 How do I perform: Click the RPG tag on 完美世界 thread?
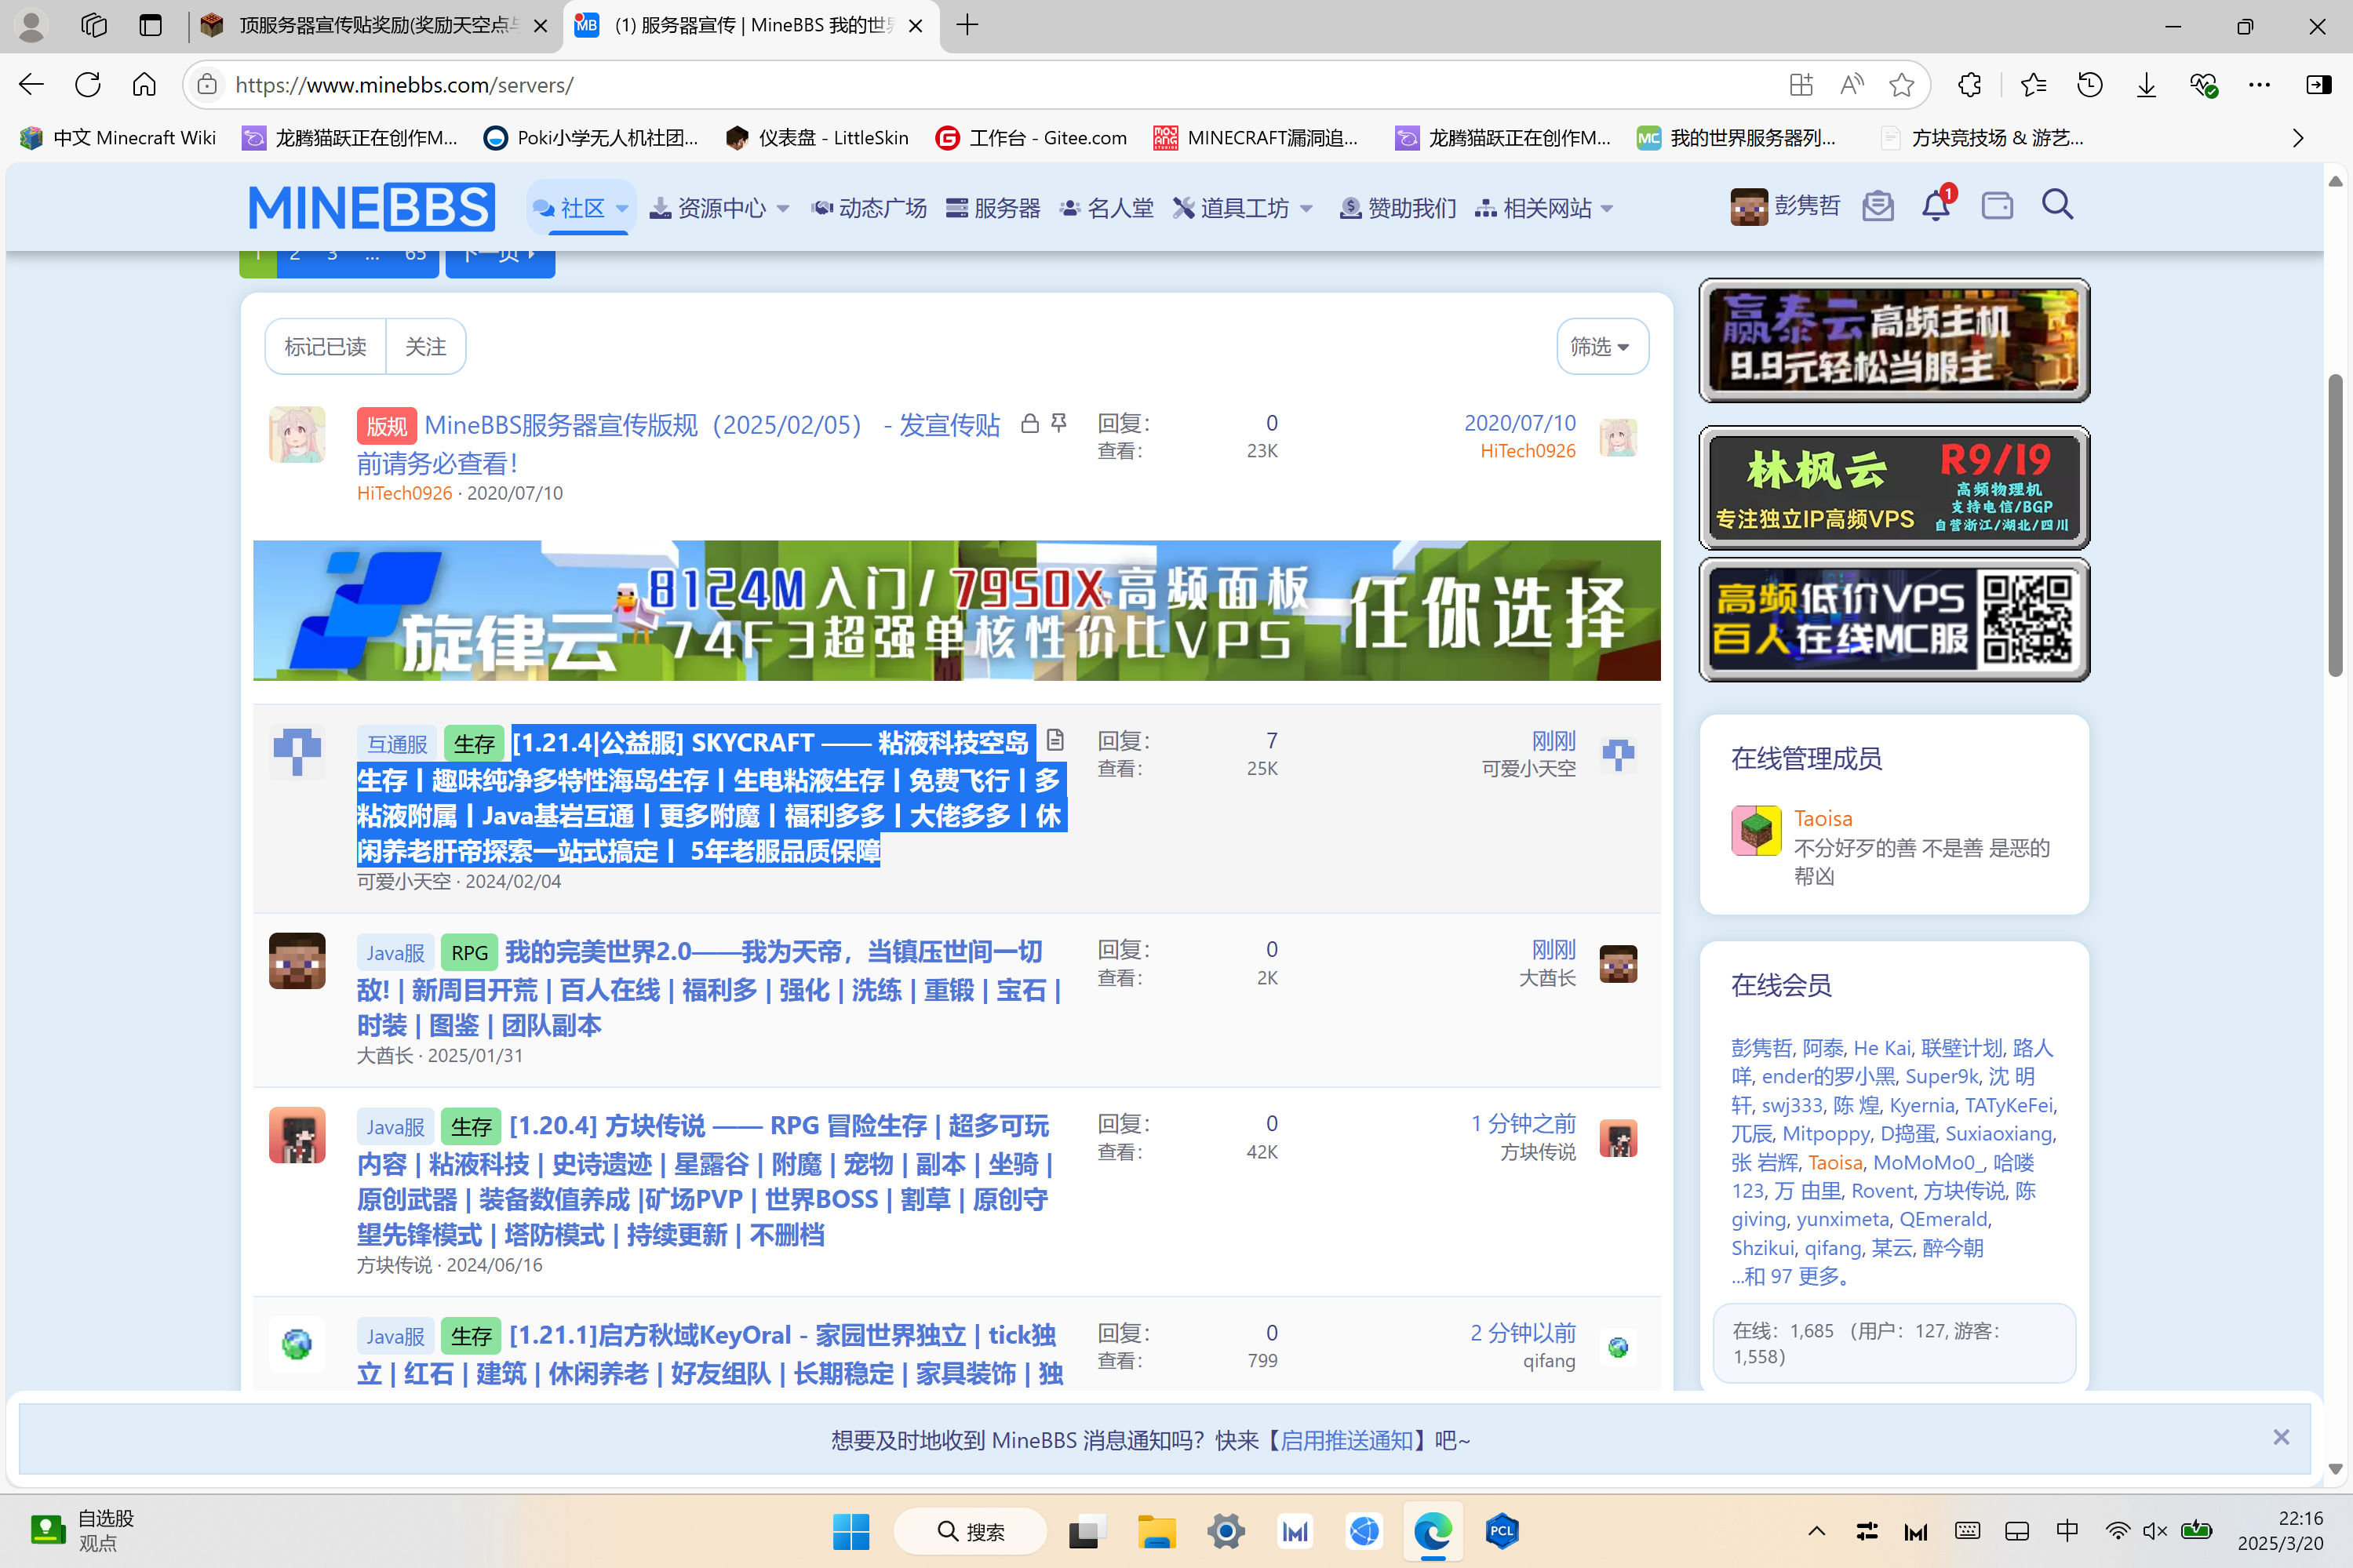pos(469,952)
